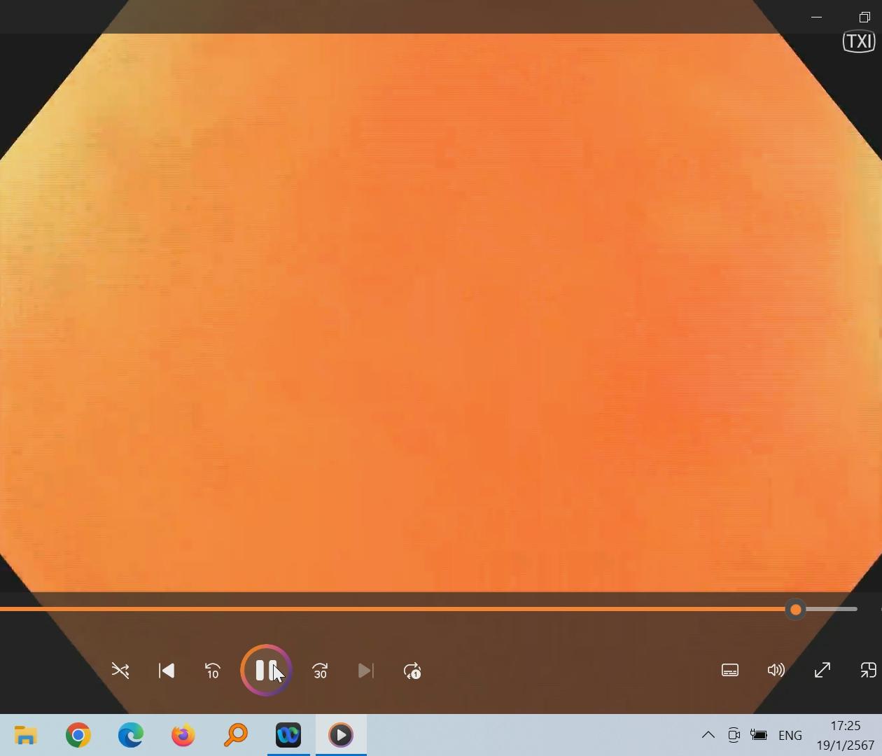This screenshot has width=882, height=756.
Task: Restore down the media player window
Action: pos(864,17)
